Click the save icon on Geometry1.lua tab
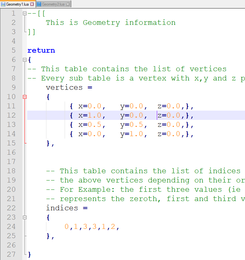The height and width of the screenshot is (260, 245). 3,4
